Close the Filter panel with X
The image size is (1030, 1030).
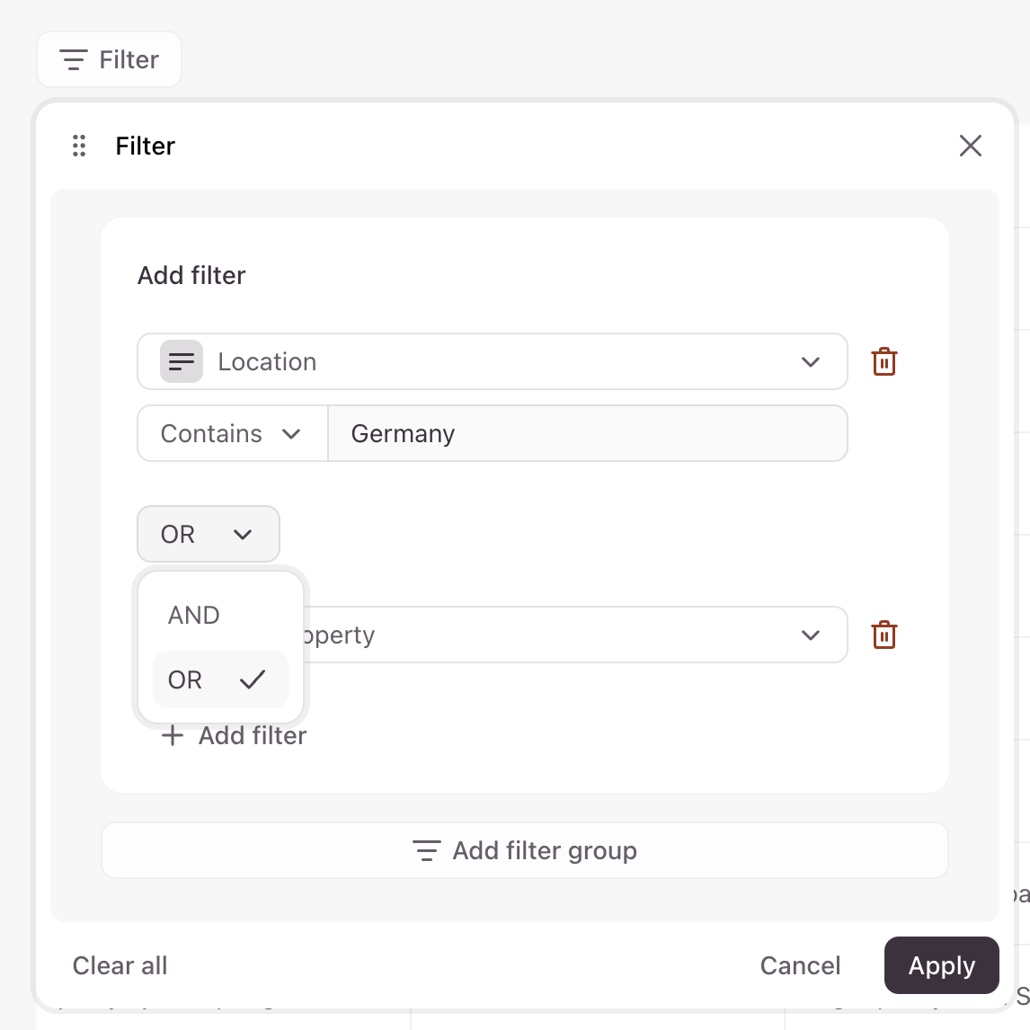[970, 146]
